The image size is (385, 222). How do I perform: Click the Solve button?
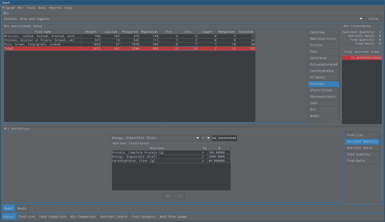(x=373, y=19)
